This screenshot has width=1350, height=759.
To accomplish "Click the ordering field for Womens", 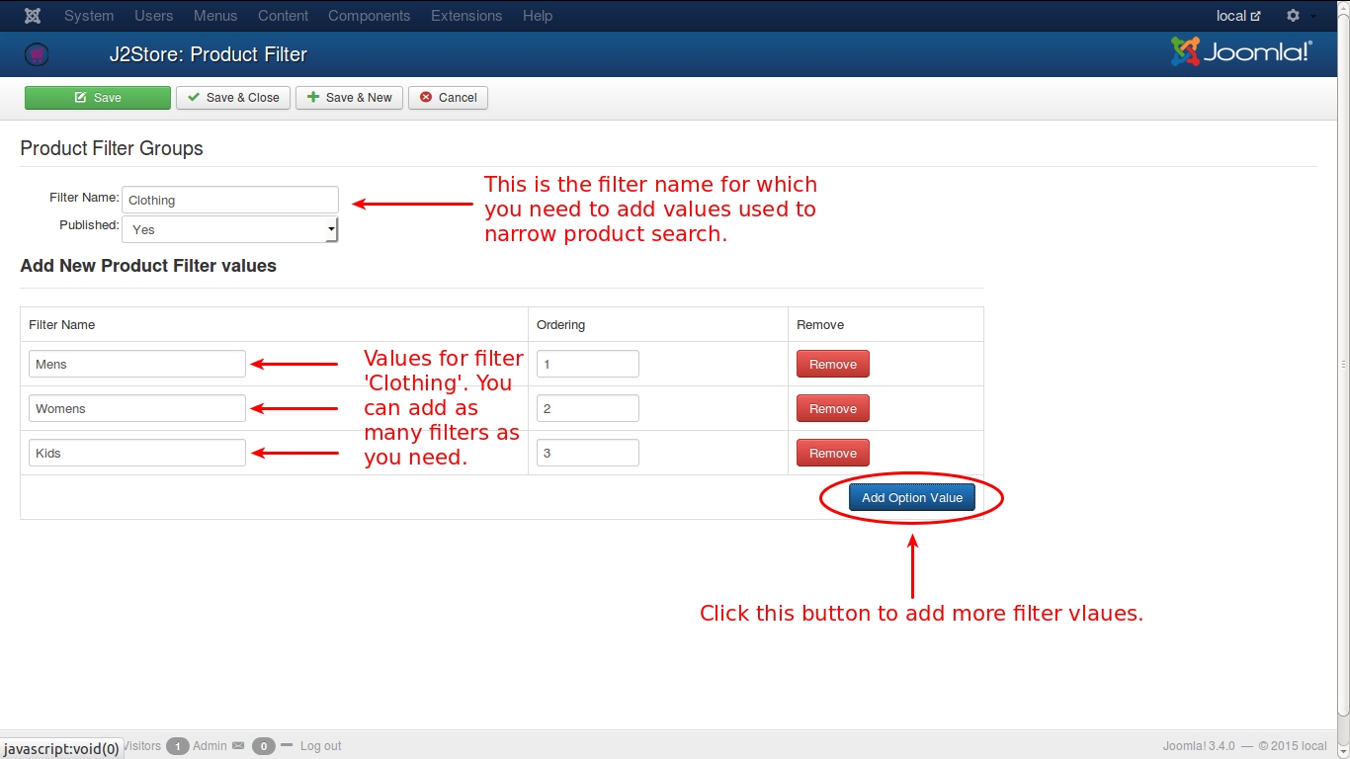I will pyautogui.click(x=587, y=408).
